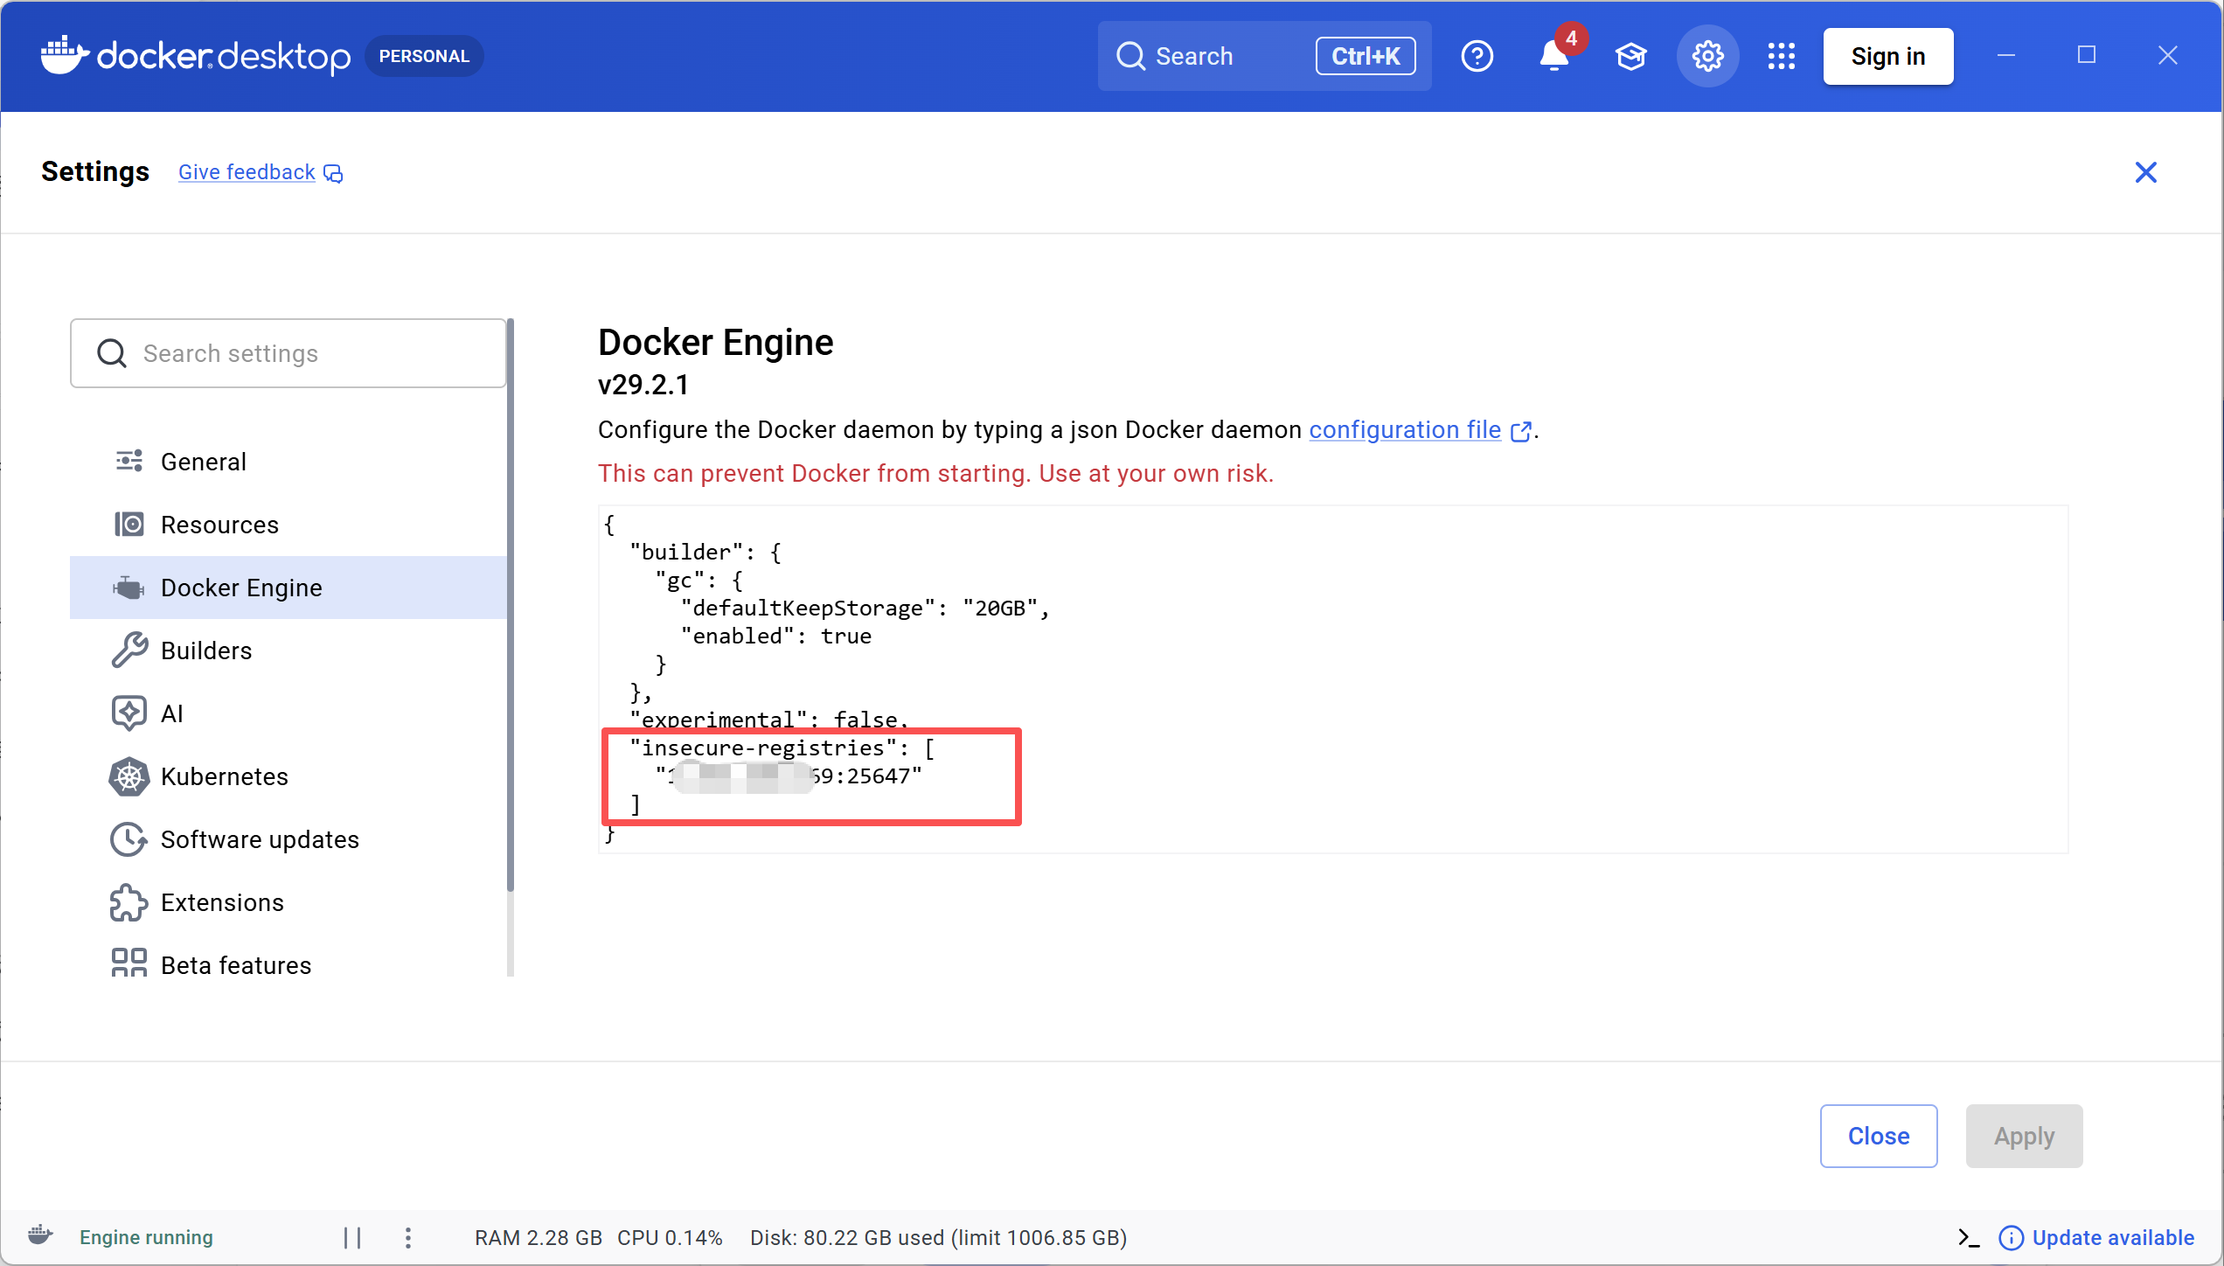Image resolution: width=2224 pixels, height=1266 pixels.
Task: Pause the engine using pause icon
Action: [x=352, y=1237]
